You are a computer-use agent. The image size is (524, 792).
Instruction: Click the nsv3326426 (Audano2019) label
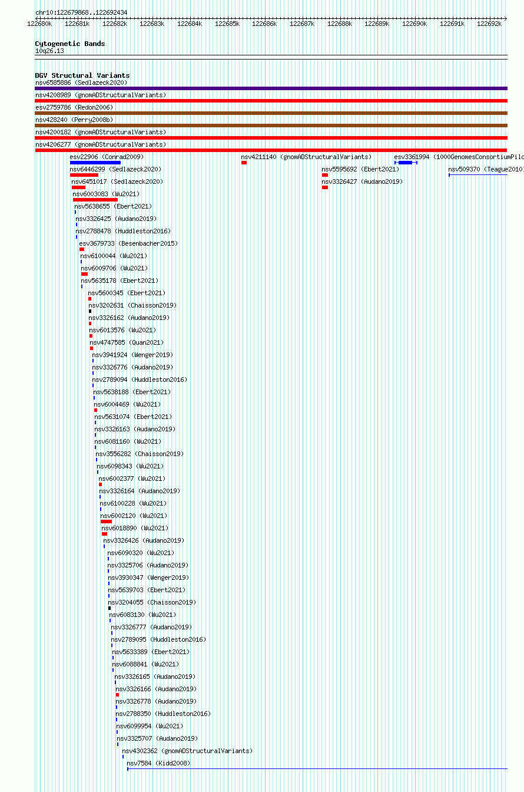pyautogui.click(x=144, y=540)
